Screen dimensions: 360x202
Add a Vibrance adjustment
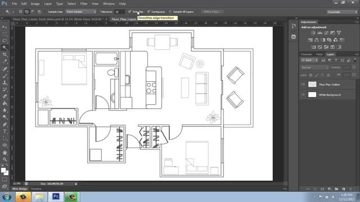[x=339, y=33]
